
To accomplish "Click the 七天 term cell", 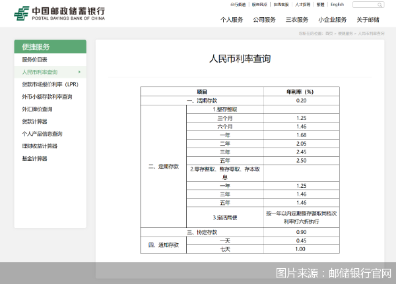I will coord(225,250).
